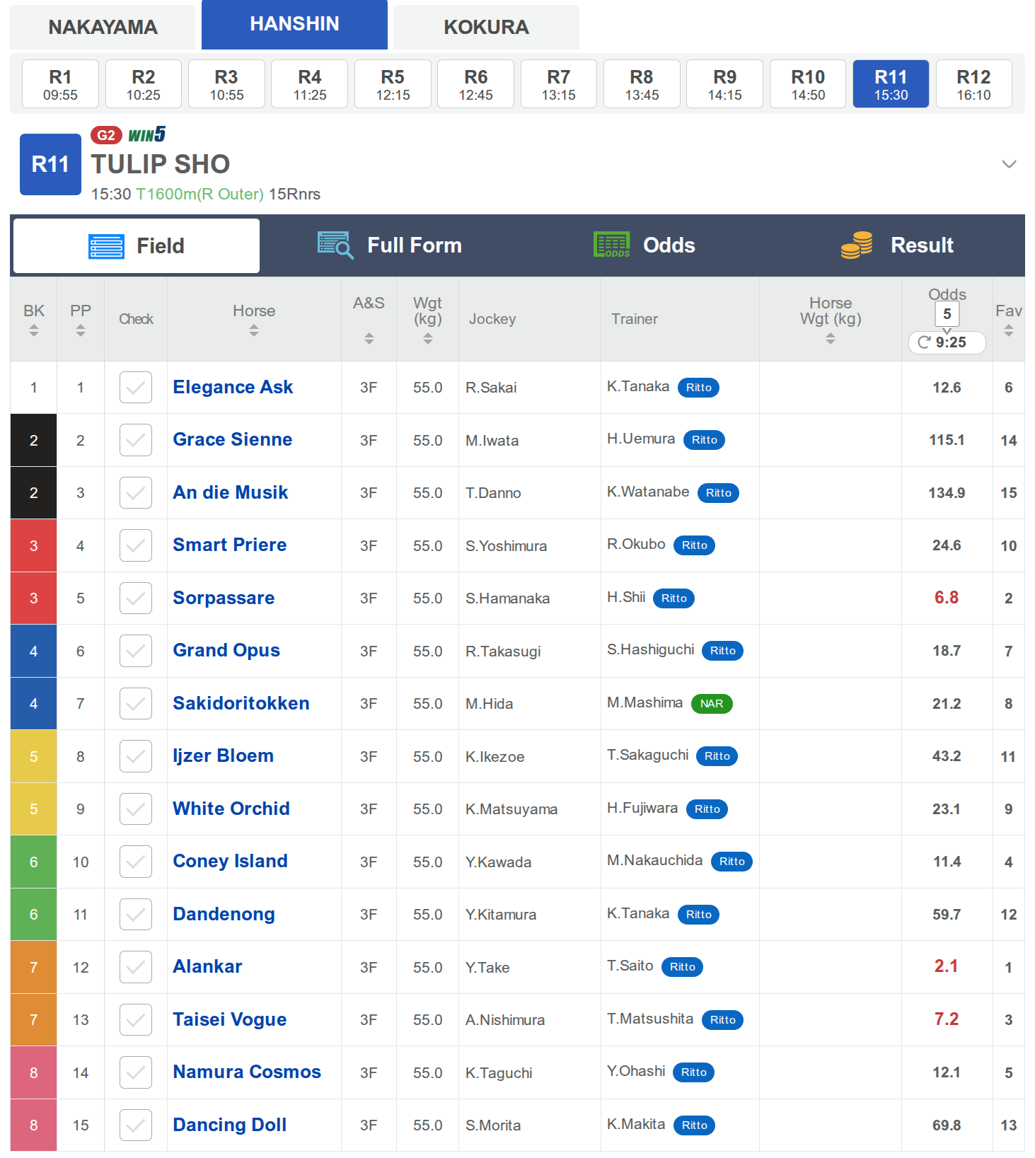Click Ritto badge next to Y.Ohashi
Image resolution: width=1035 pixels, height=1158 pixels.
(694, 1072)
